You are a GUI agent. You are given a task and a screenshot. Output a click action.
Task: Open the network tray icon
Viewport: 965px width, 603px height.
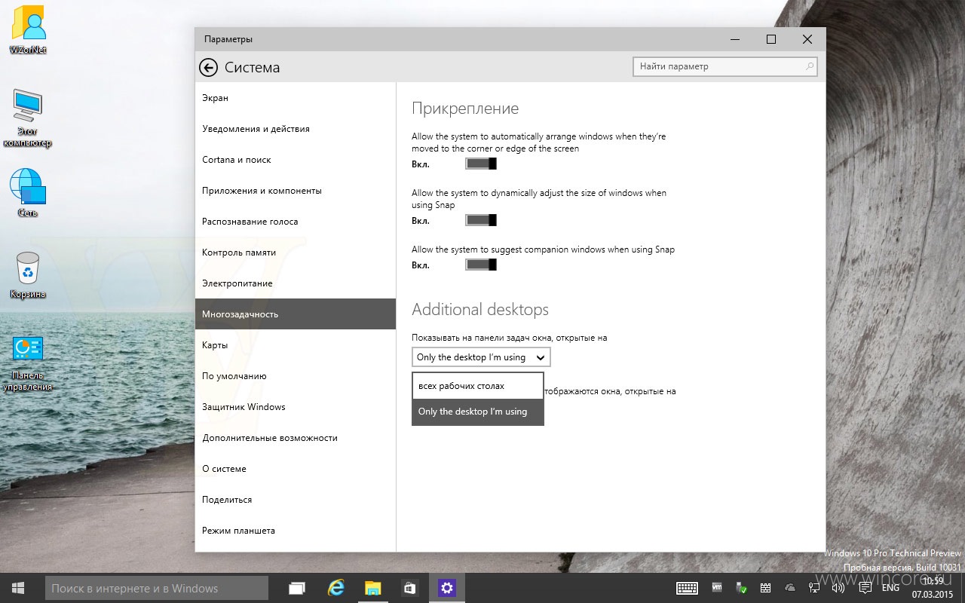click(814, 588)
